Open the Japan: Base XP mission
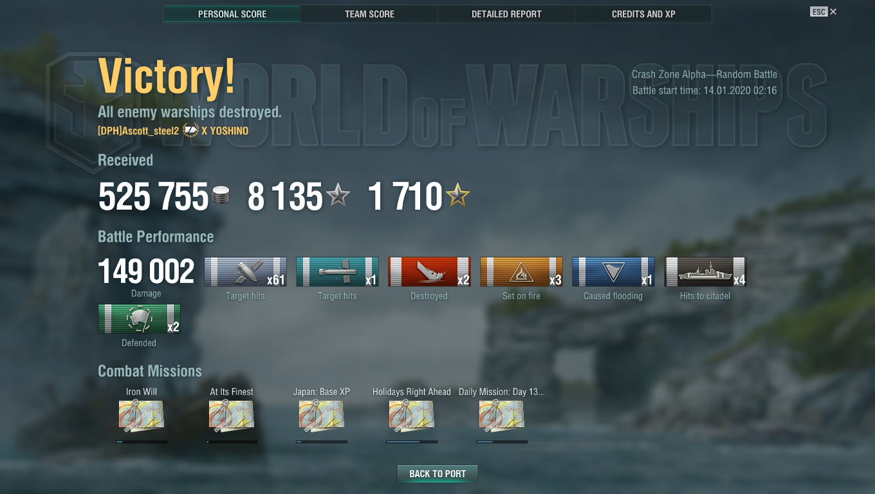The height and width of the screenshot is (494, 875). click(x=322, y=416)
